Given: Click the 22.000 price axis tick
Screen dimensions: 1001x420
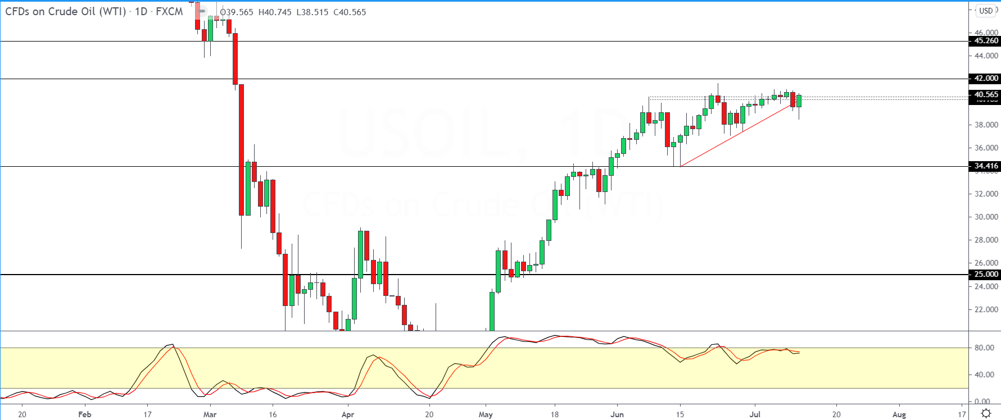Looking at the screenshot, I should [986, 309].
